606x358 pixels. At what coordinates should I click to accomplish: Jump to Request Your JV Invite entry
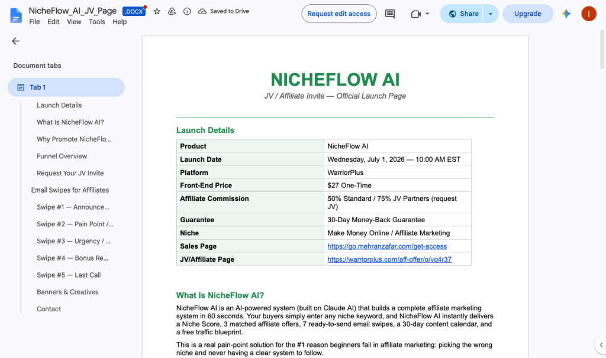tap(70, 173)
